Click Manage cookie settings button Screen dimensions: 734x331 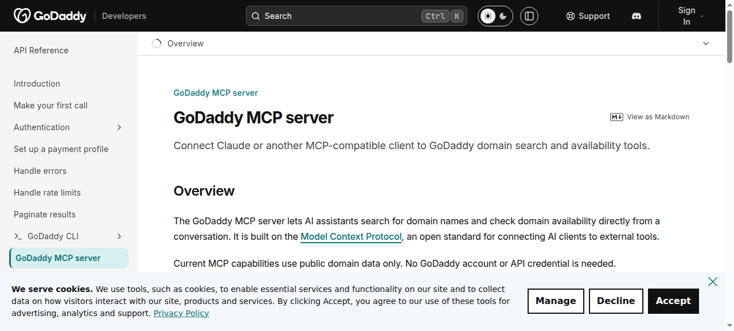[x=556, y=301]
